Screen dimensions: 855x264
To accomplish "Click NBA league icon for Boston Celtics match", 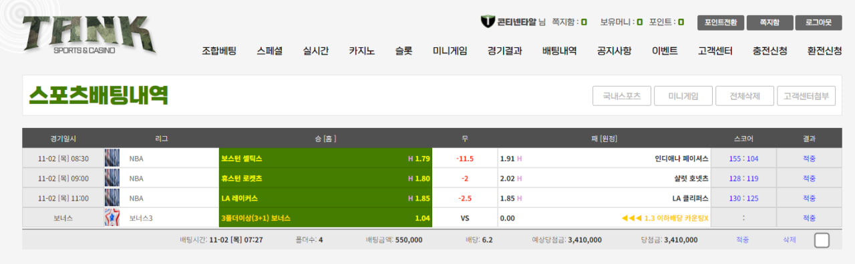I will click(112, 159).
